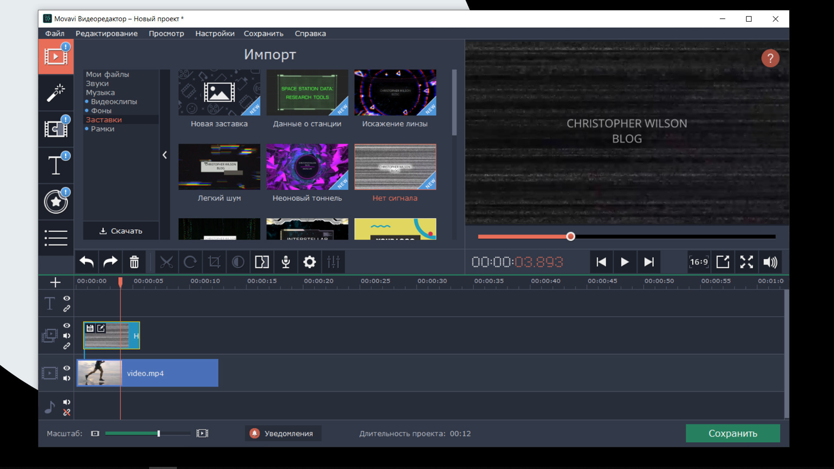Hide the titles track eye icon
Image resolution: width=834 pixels, height=469 pixels.
[x=66, y=298]
